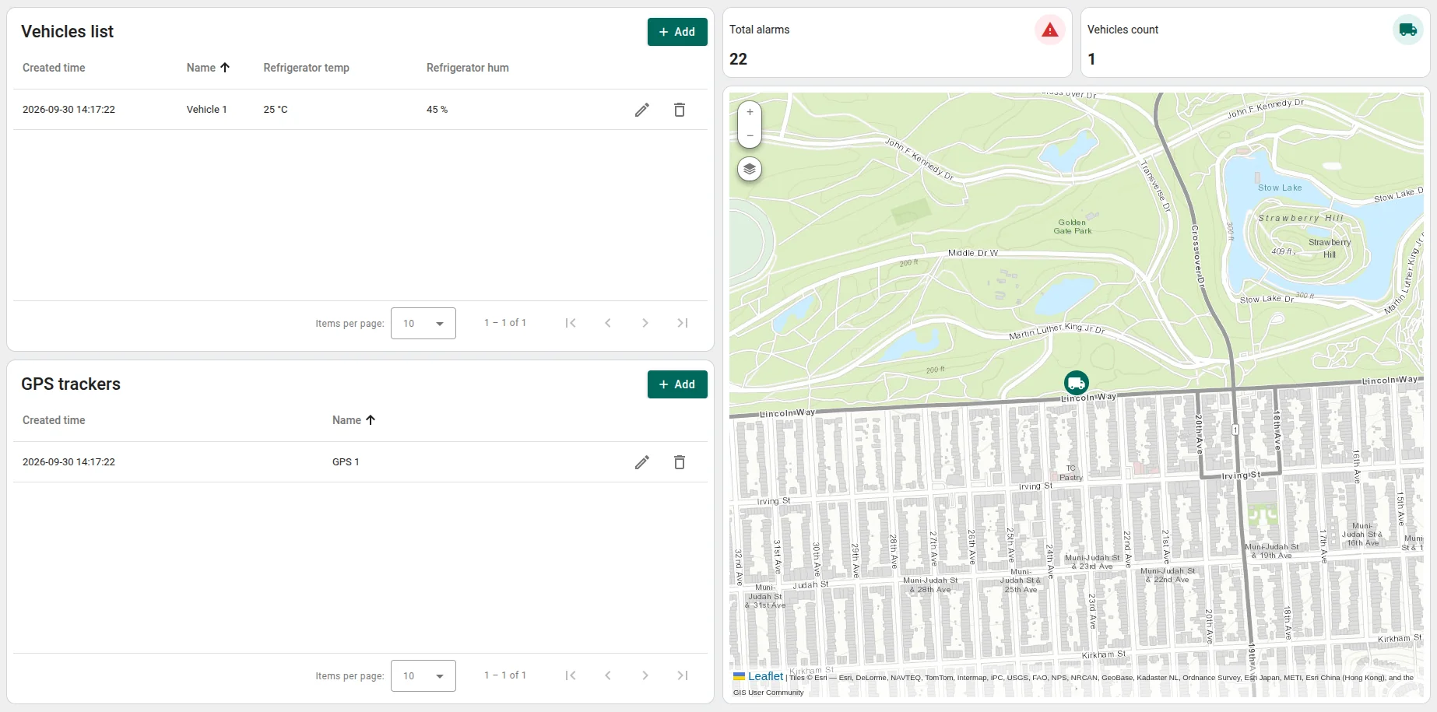Delete Vehicle 1 using the trash icon
Screen dimensions: 1437x712
(680, 110)
